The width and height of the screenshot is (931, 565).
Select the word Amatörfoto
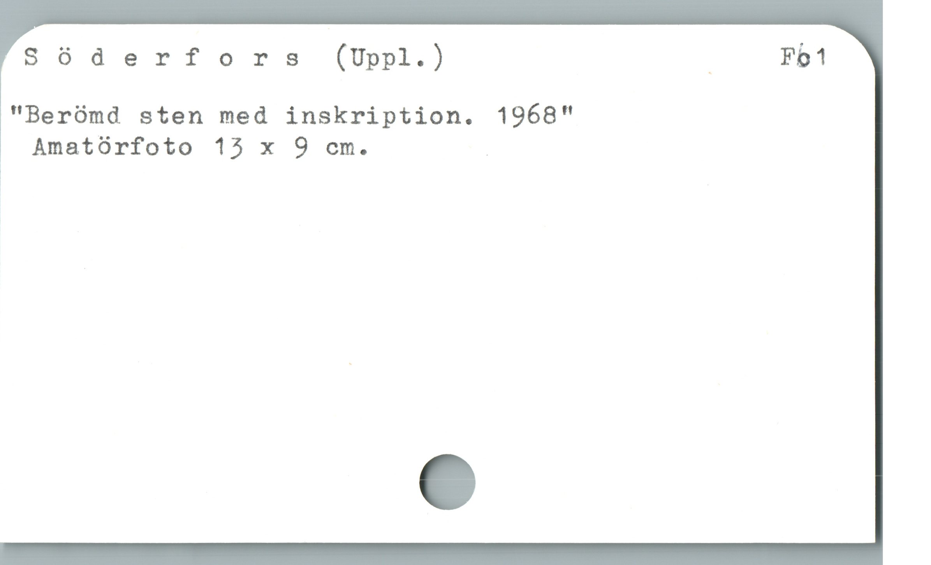pyautogui.click(x=113, y=147)
